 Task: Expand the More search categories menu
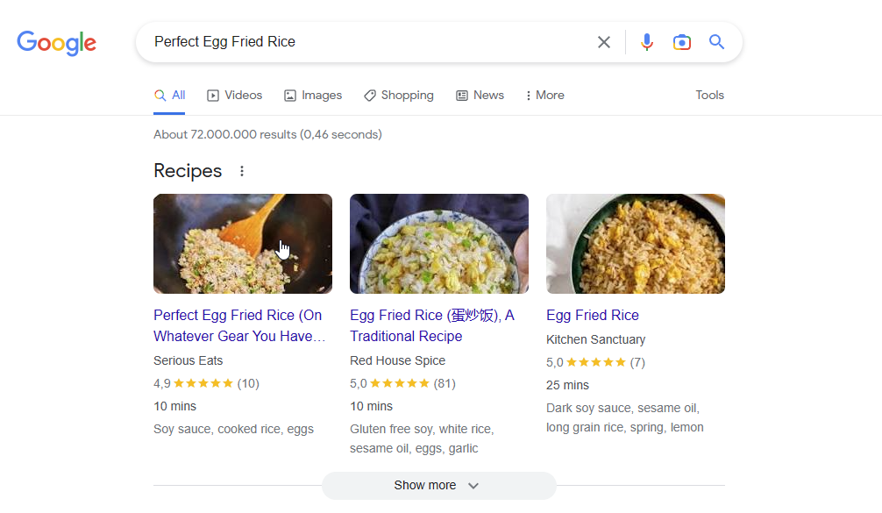click(x=544, y=96)
